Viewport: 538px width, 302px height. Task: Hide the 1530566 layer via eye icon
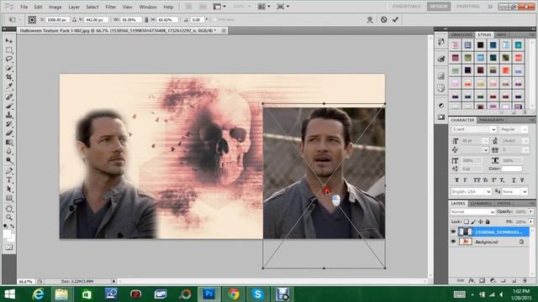tap(453, 232)
